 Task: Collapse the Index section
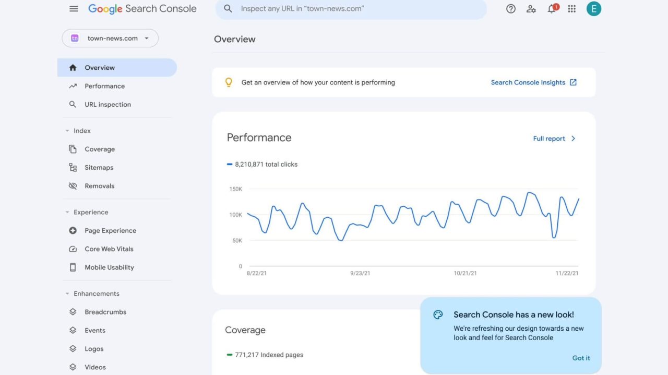[x=67, y=131]
